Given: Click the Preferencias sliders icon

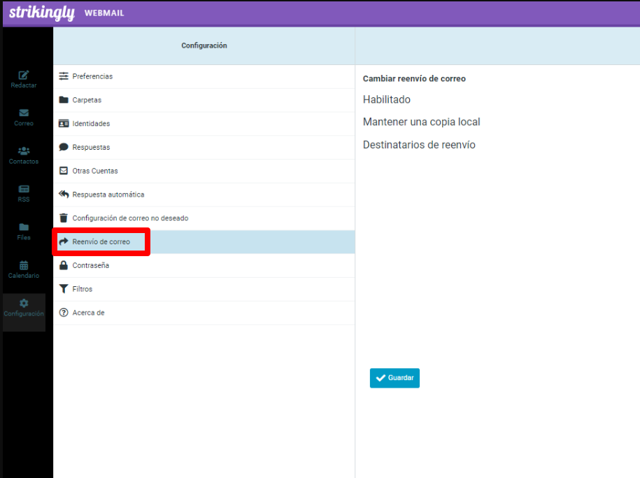Looking at the screenshot, I should pos(64,76).
